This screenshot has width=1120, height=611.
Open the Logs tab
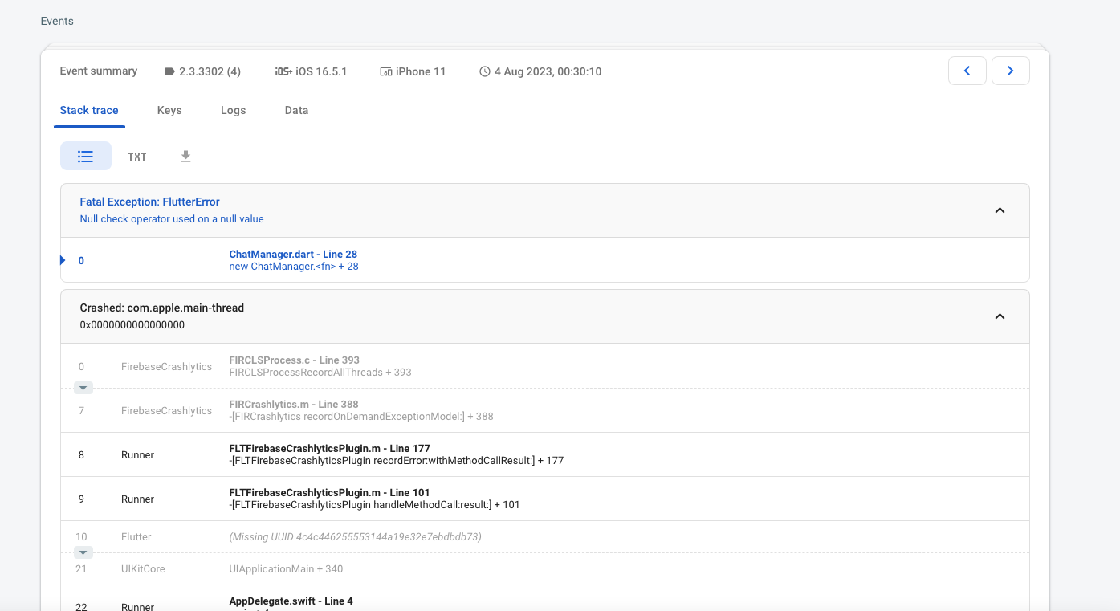click(233, 110)
